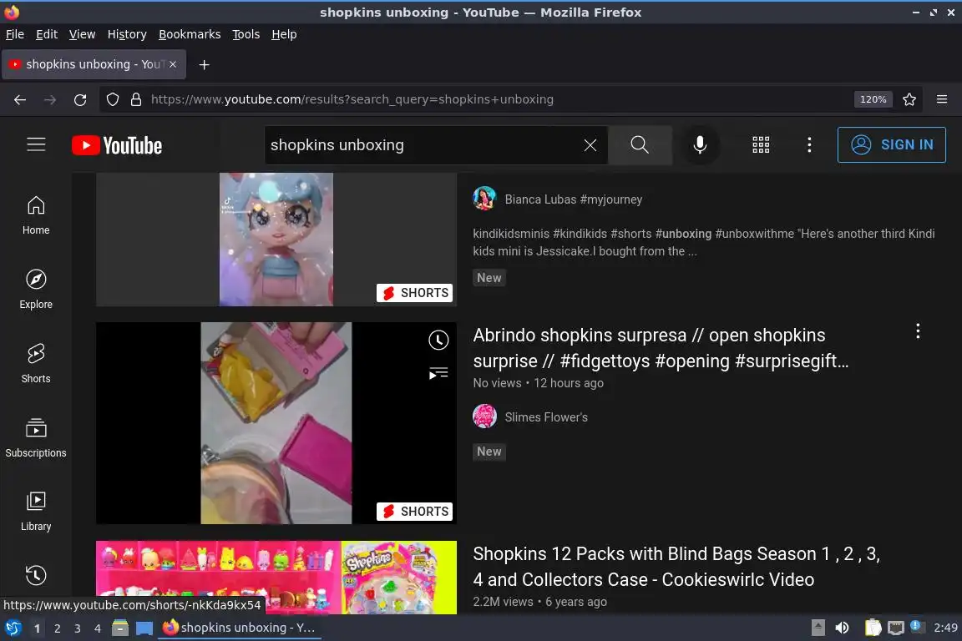962x641 pixels.
Task: Switch to workspace 2 in taskbar
Action: pos(57,628)
